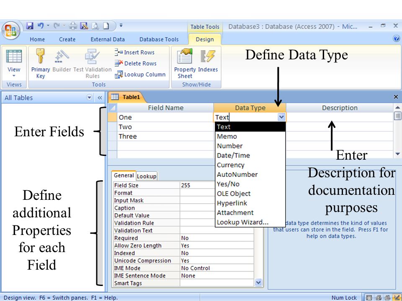The width and height of the screenshot is (402, 301).
Task: Choose Number data type
Action: (x=250, y=146)
